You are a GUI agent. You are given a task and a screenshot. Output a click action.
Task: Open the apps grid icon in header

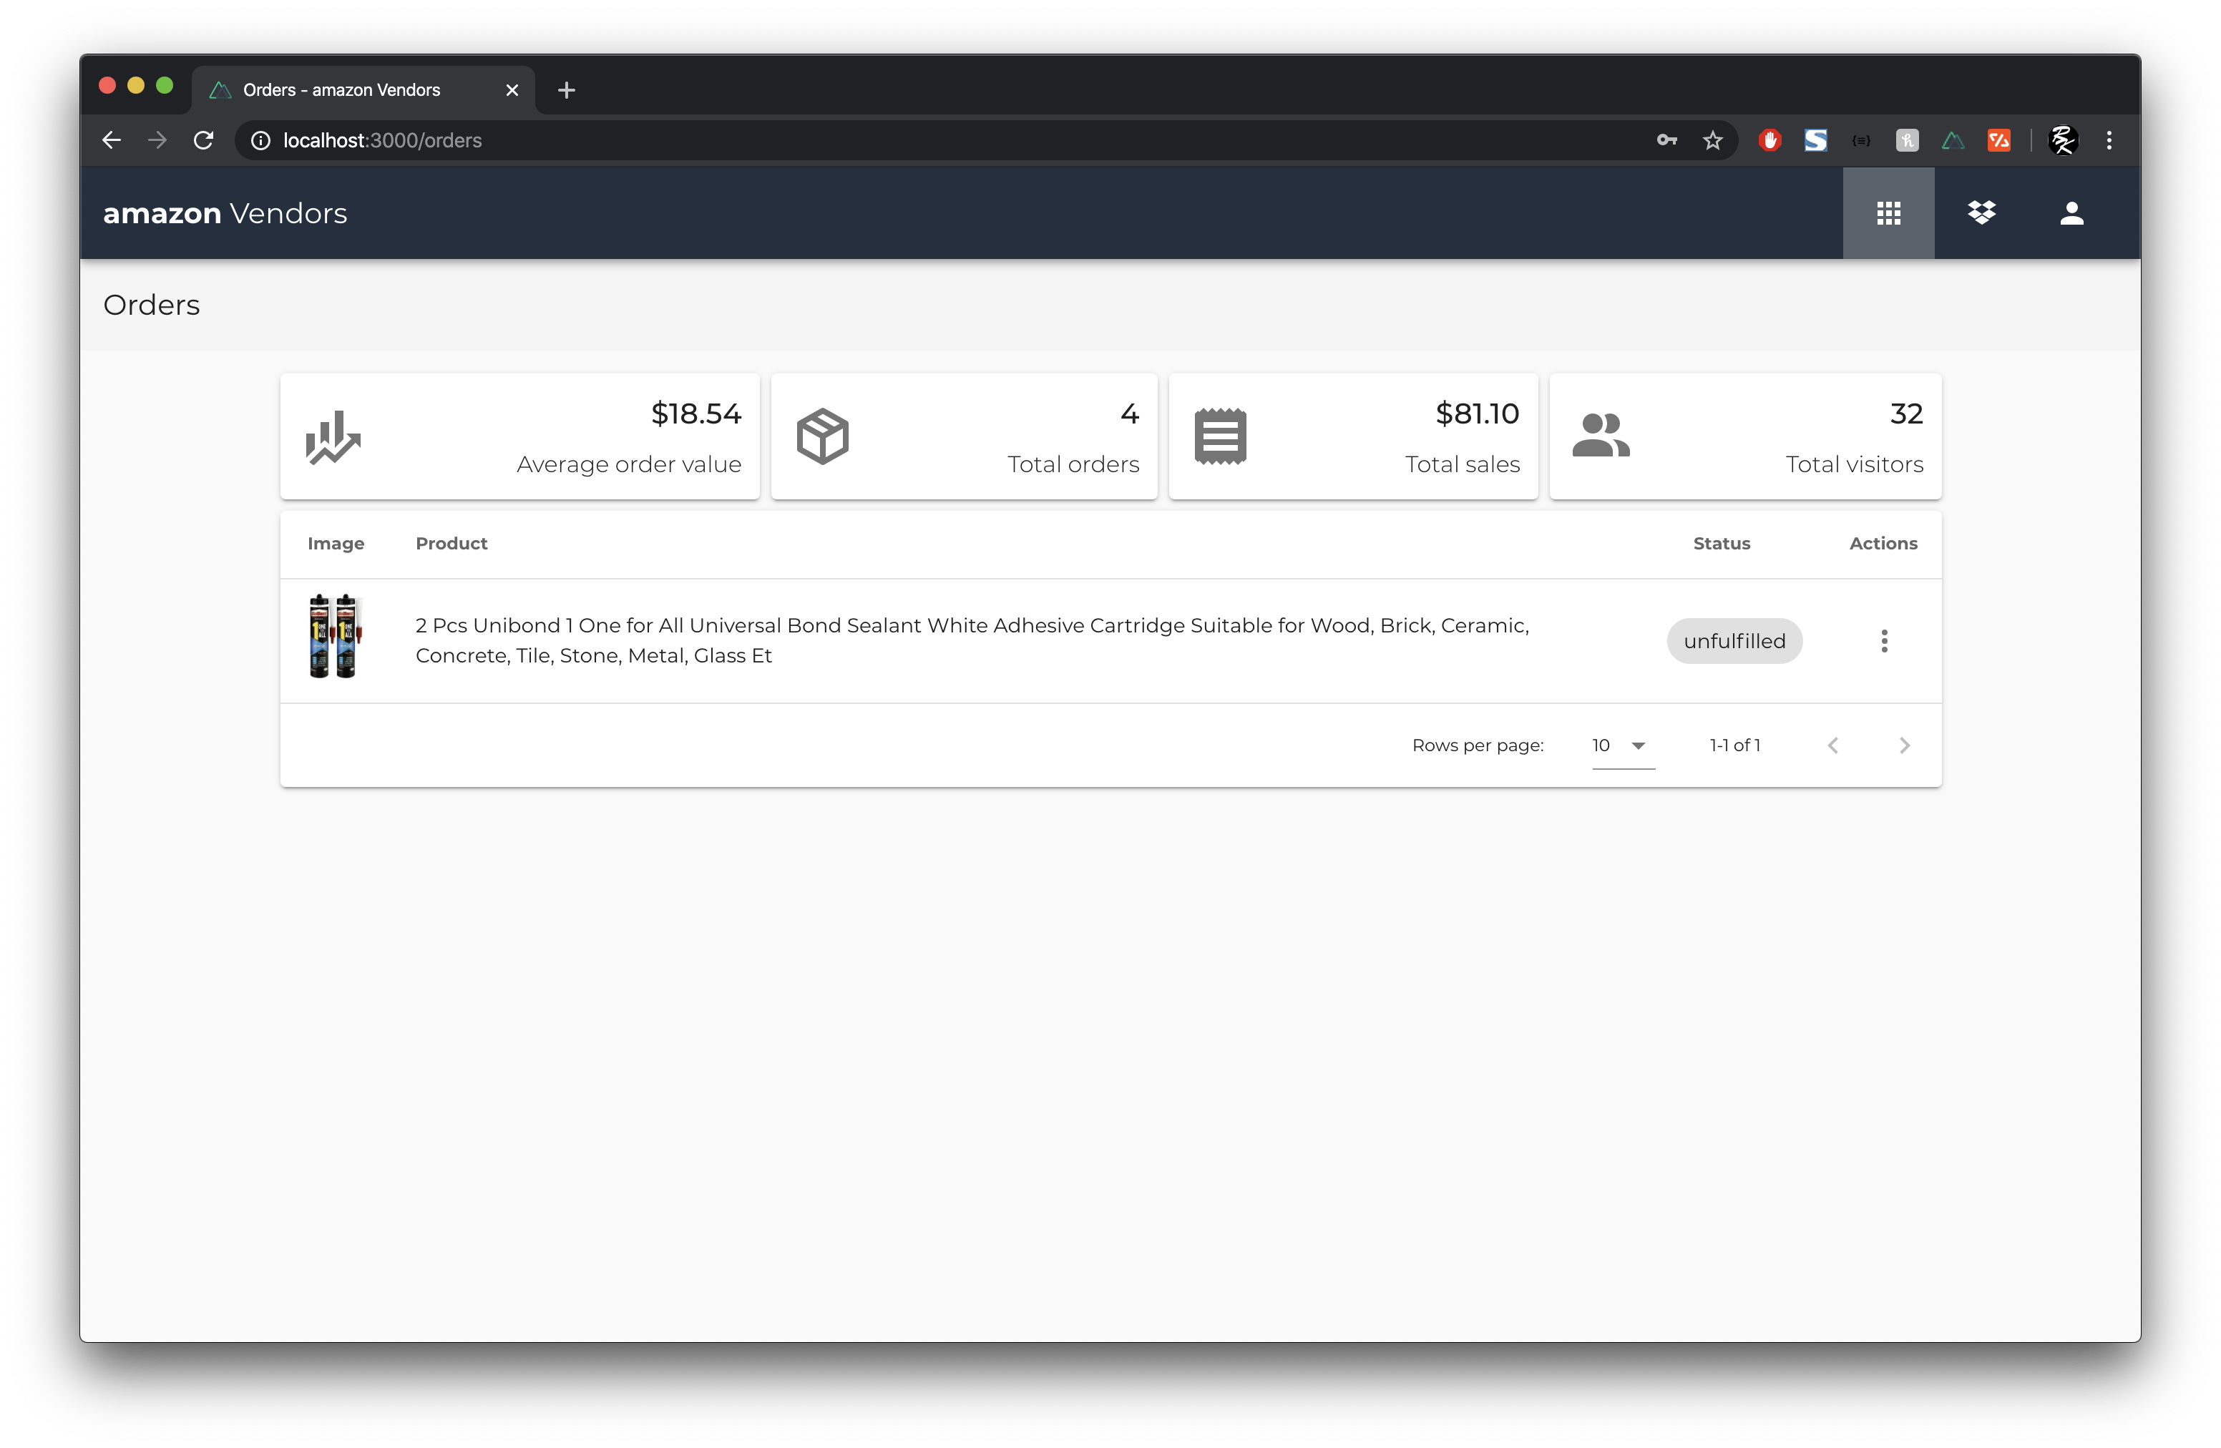point(1888,214)
